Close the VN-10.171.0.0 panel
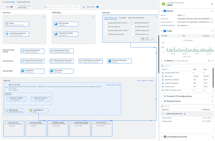Image resolution: width=215 pixels, height=141 pixels. [118, 85]
